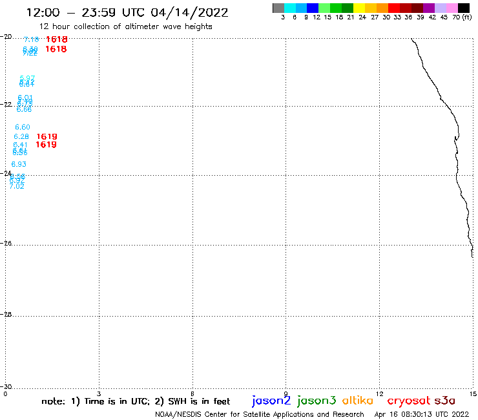Select the wave height value 7.02
Viewport: 478px width, 420px height.
[17, 186]
